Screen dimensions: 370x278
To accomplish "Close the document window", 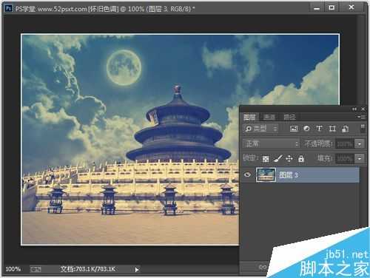I will [351, 7].
